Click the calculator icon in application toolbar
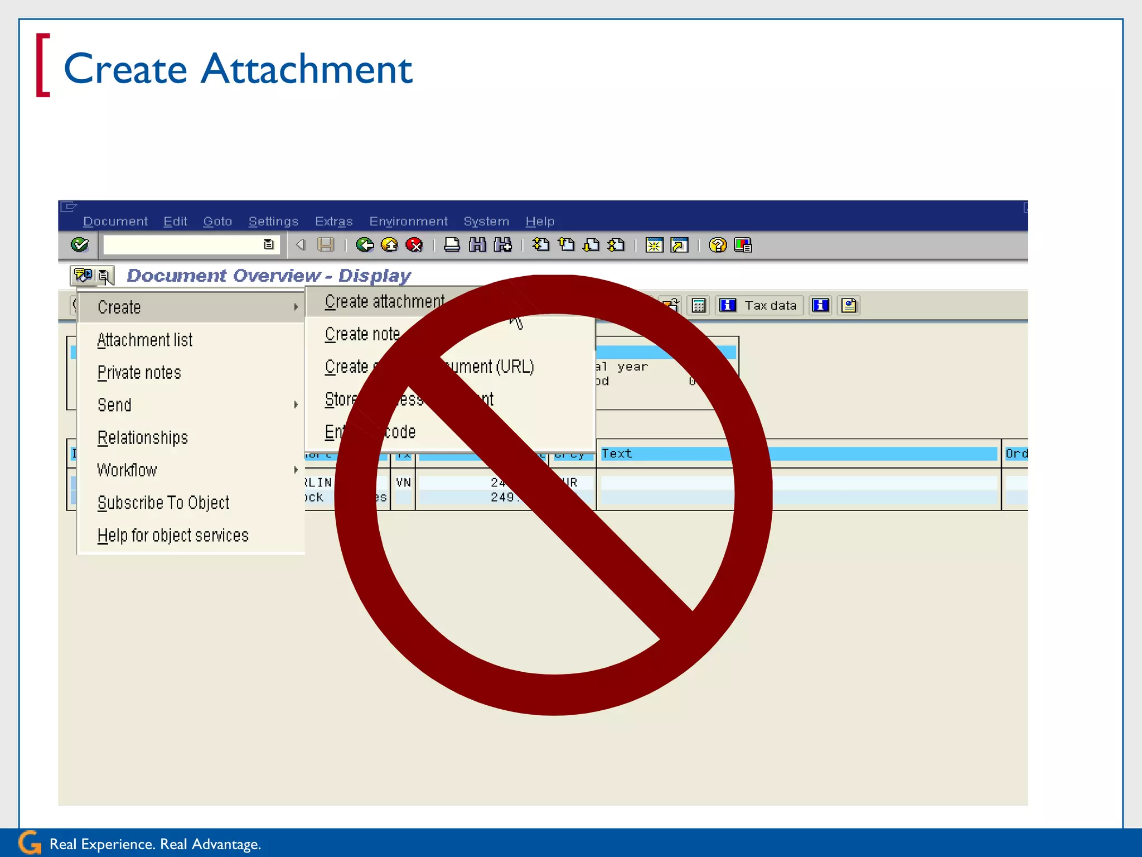Image resolution: width=1142 pixels, height=857 pixels. coord(699,306)
